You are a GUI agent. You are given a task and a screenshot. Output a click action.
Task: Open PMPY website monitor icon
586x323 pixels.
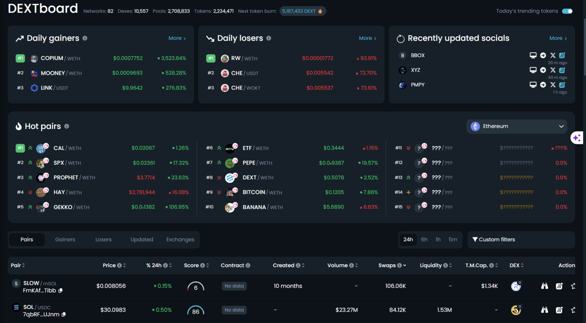tap(533, 85)
